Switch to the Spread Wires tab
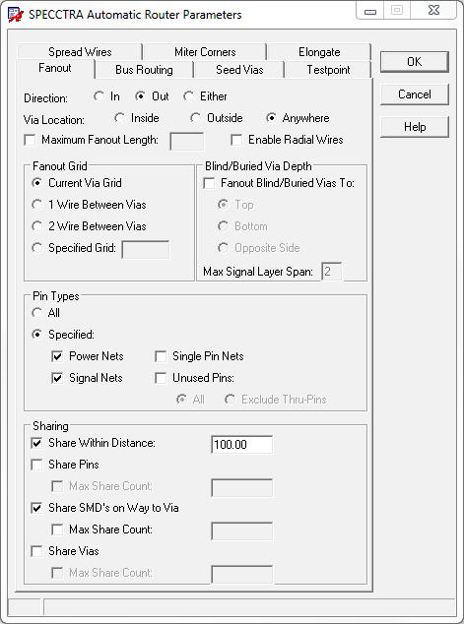This screenshot has height=624, width=464. coord(80,52)
